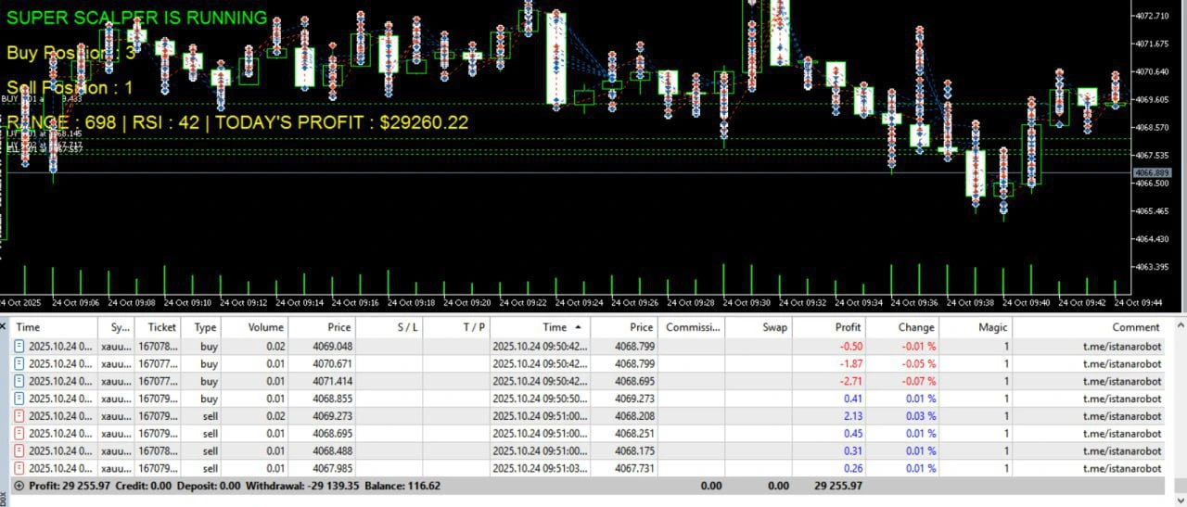Click the change value -0.05 %

917,363
